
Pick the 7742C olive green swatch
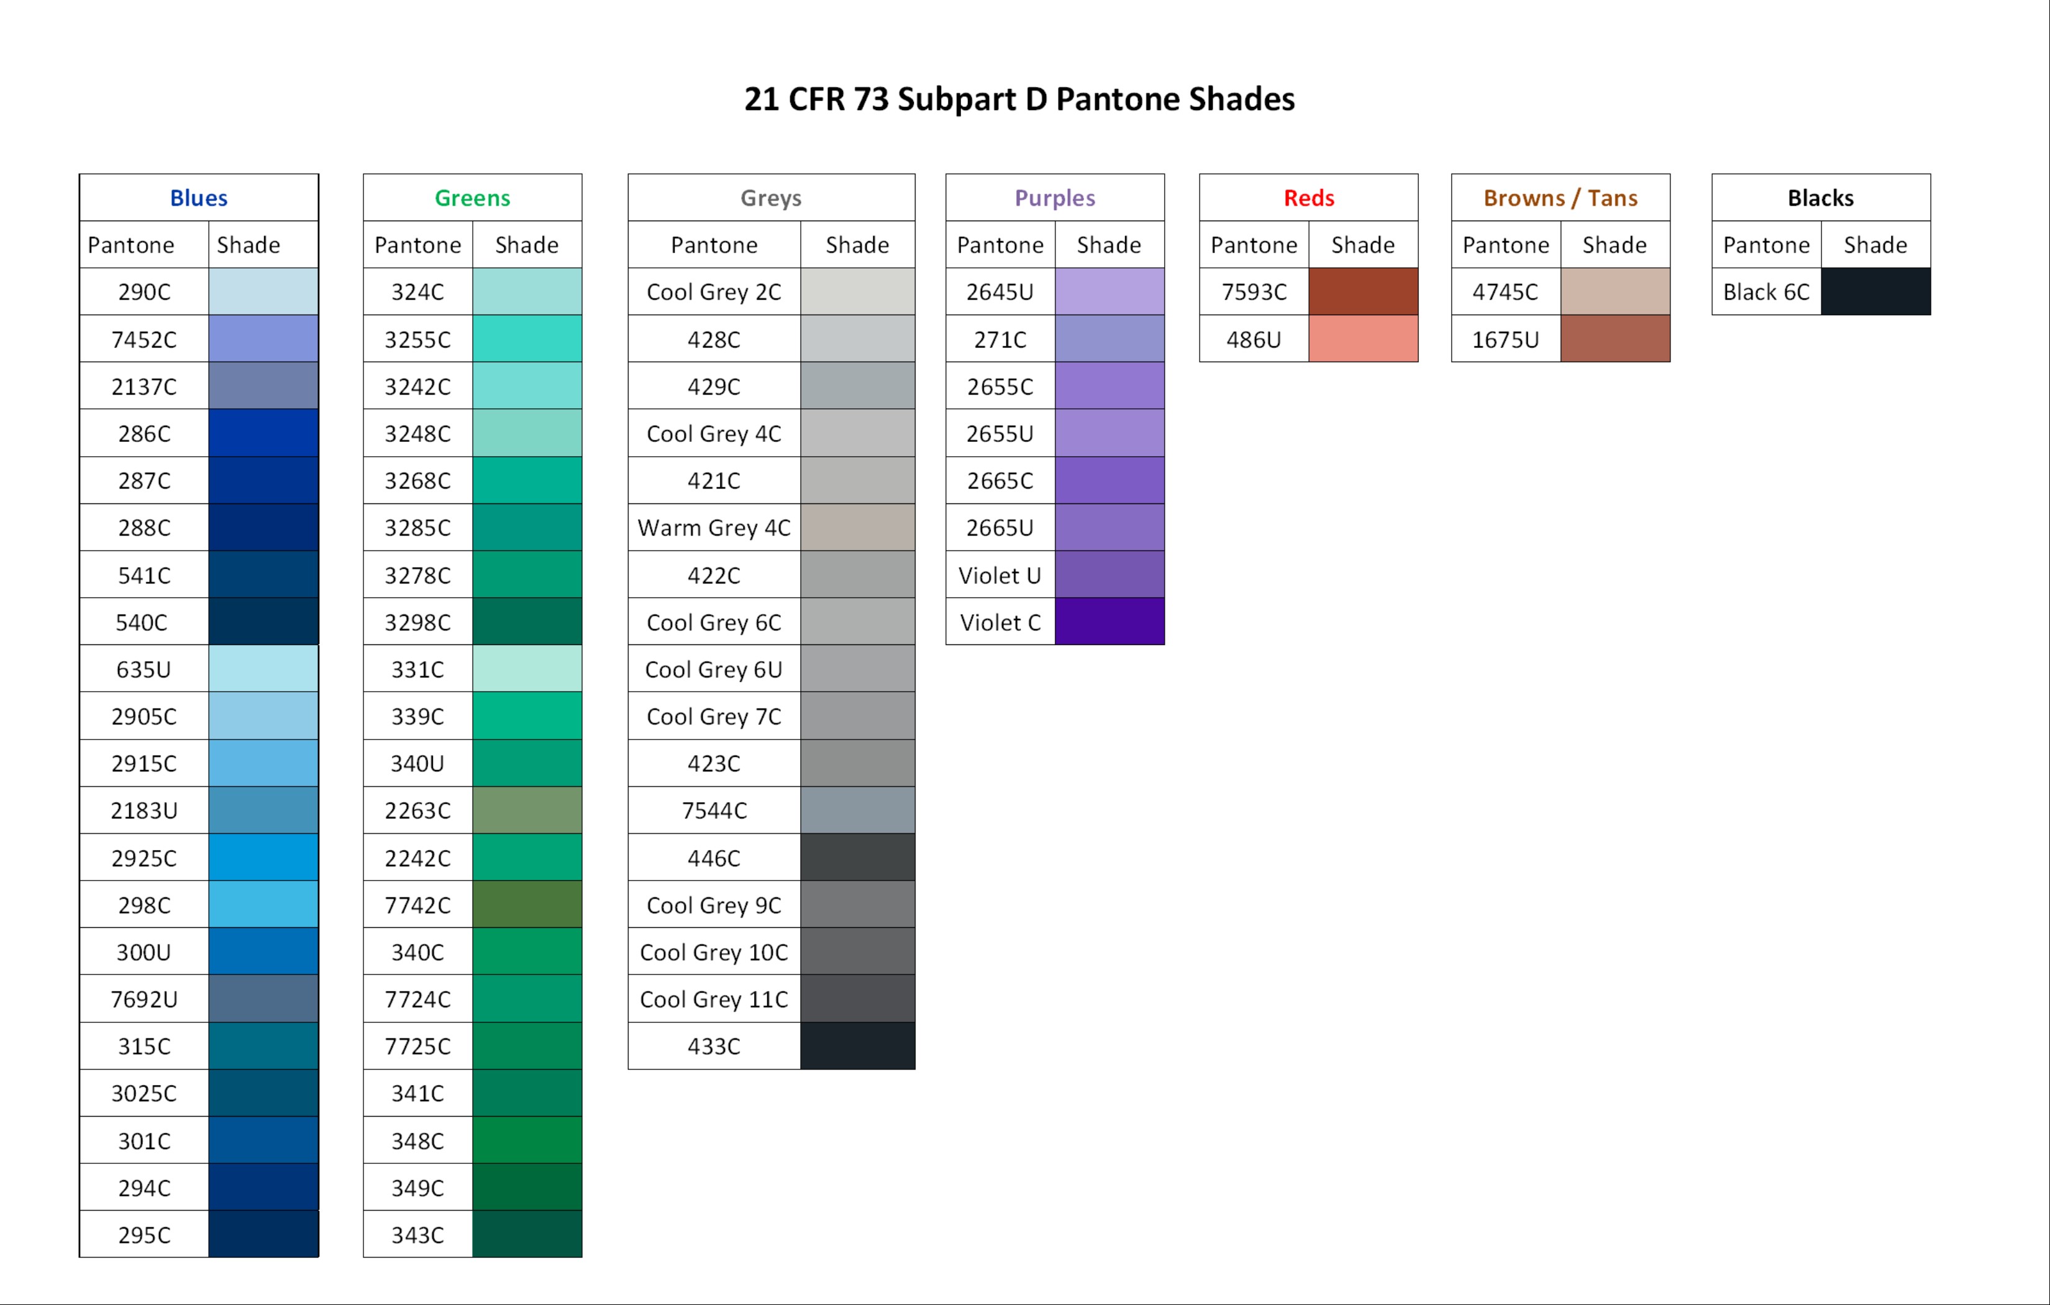coord(527,905)
